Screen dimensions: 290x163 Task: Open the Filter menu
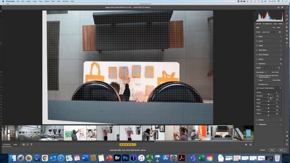pyautogui.click(x=53, y=1)
